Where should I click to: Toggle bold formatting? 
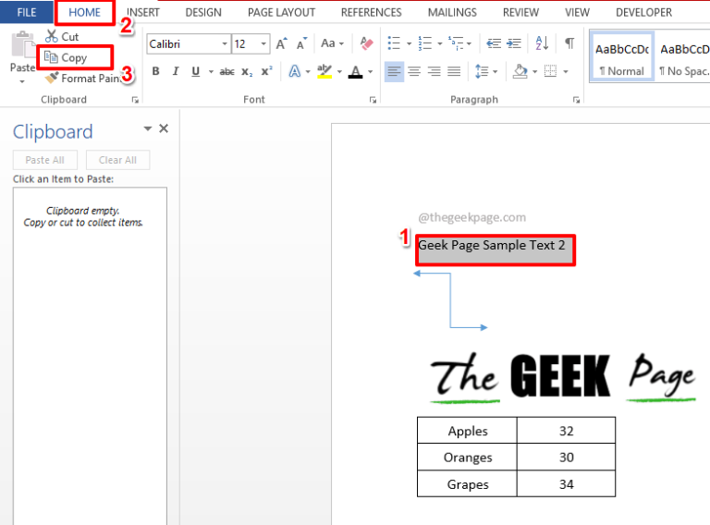pyautogui.click(x=155, y=72)
